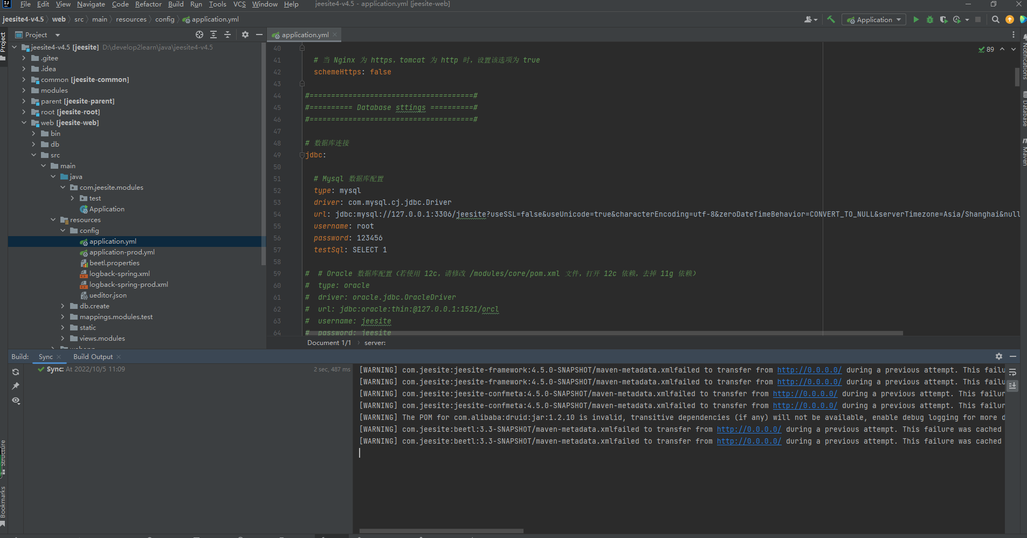Expand the db folder under web
The height and width of the screenshot is (538, 1027).
point(33,144)
